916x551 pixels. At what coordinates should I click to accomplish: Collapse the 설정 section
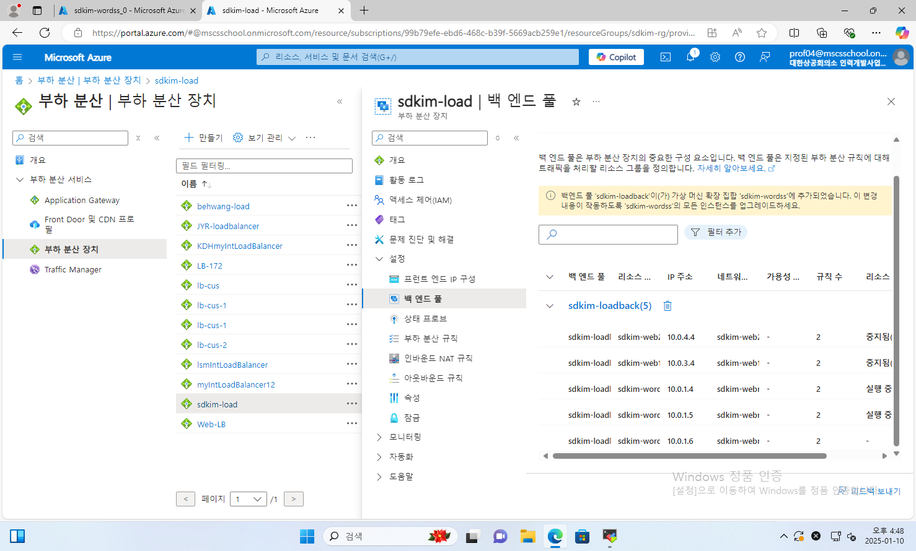tap(379, 259)
